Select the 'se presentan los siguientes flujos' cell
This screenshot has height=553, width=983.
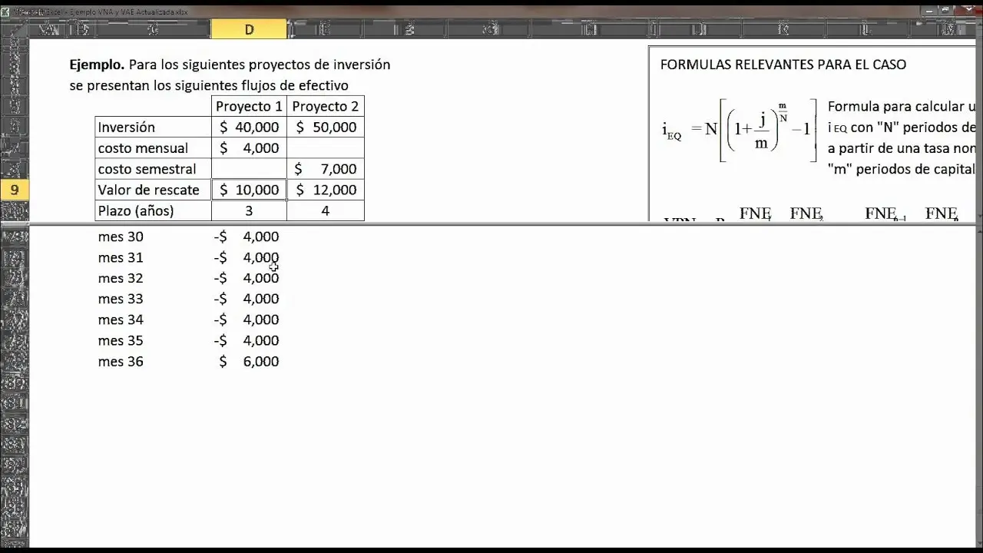tap(209, 85)
